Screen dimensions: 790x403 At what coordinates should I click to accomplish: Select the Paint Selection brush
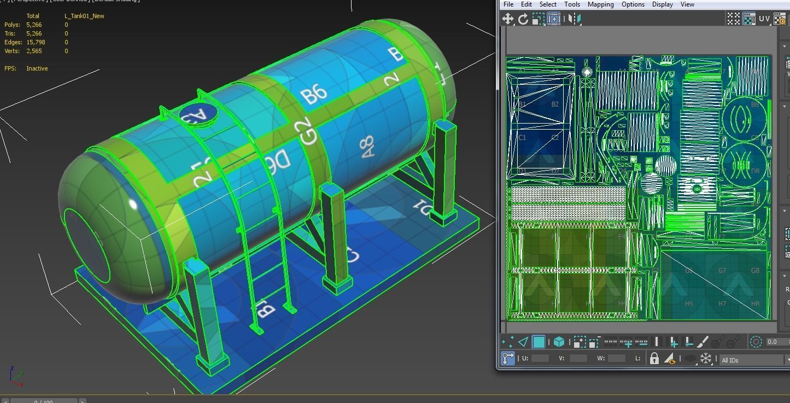(x=703, y=342)
